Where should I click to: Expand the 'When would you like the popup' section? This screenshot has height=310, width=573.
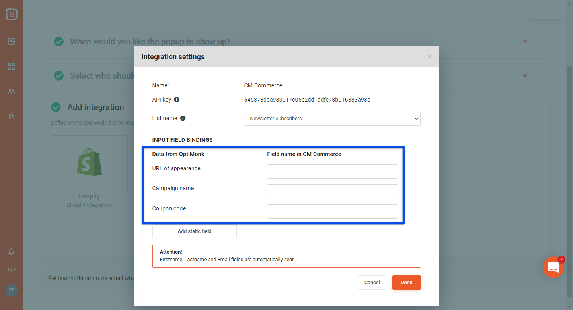coord(525,41)
